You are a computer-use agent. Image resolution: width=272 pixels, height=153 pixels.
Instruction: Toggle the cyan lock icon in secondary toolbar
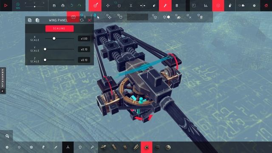95,15
